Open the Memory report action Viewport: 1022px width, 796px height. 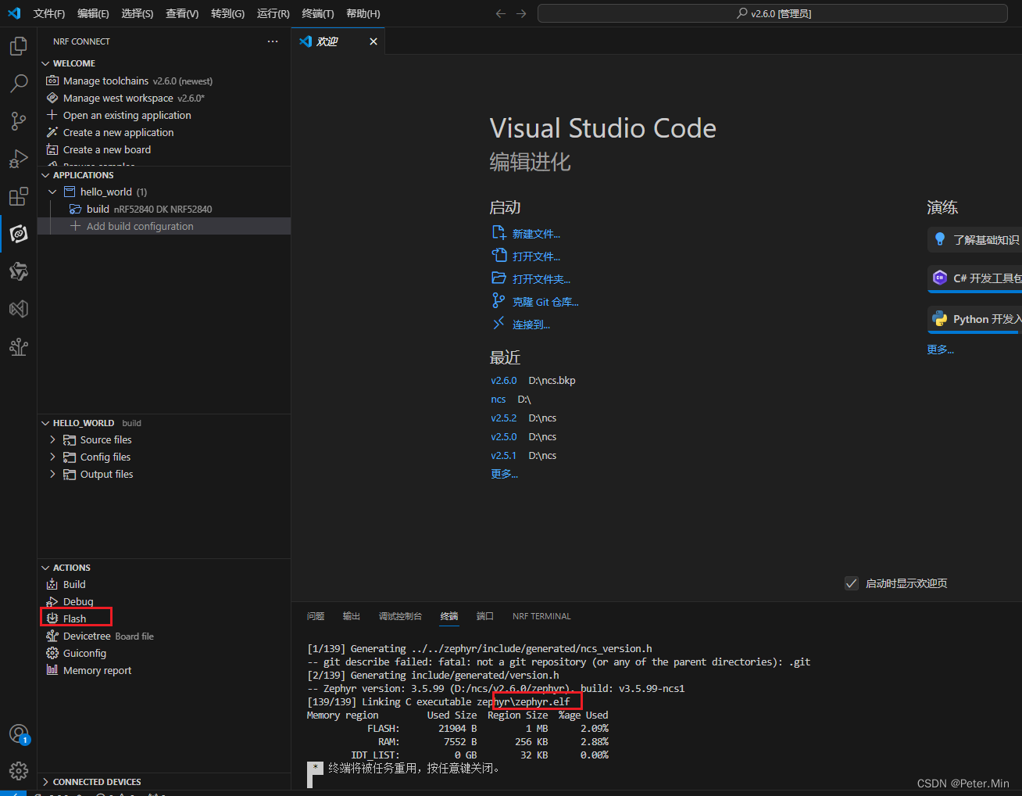[97, 670]
